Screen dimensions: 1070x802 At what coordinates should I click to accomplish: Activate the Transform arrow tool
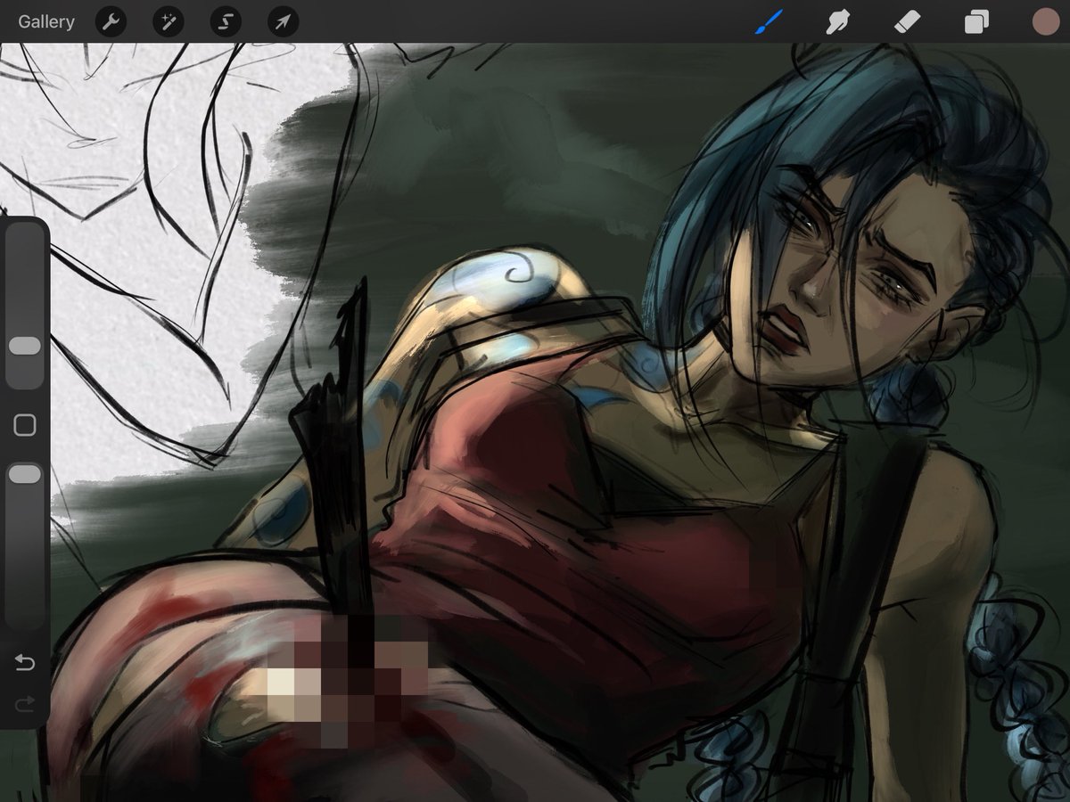point(283,21)
